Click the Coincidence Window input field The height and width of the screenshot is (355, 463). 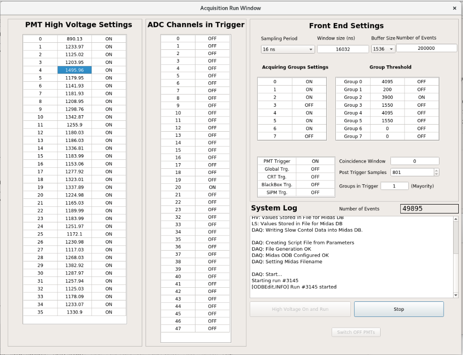pyautogui.click(x=414, y=161)
